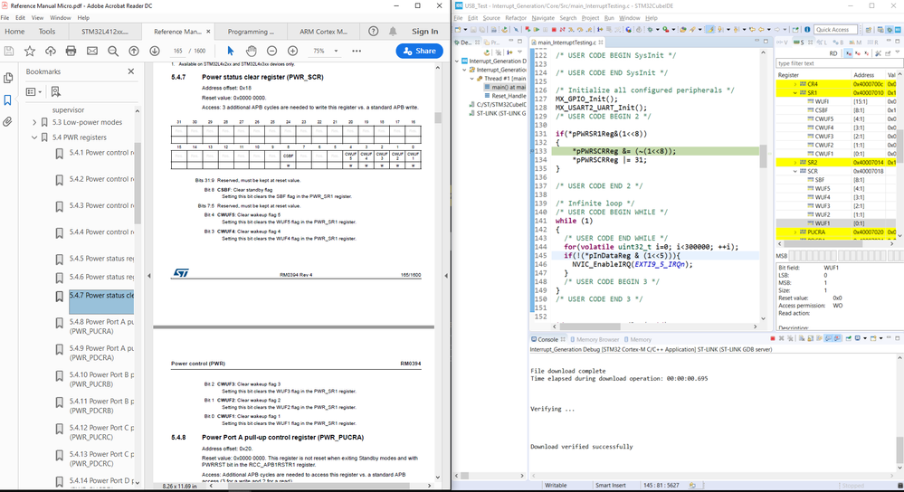Select the 5.4.5 Power status bookmark
The image size is (904, 492).
coord(101,259)
